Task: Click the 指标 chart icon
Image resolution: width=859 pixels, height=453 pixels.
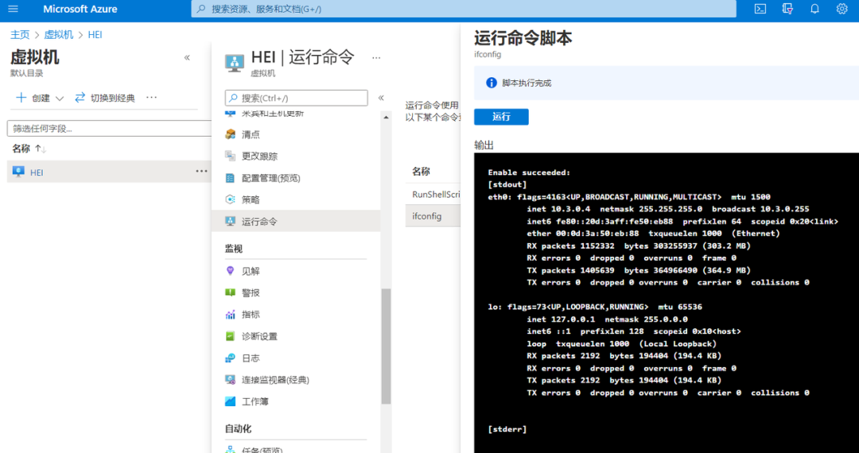Action: [x=231, y=315]
